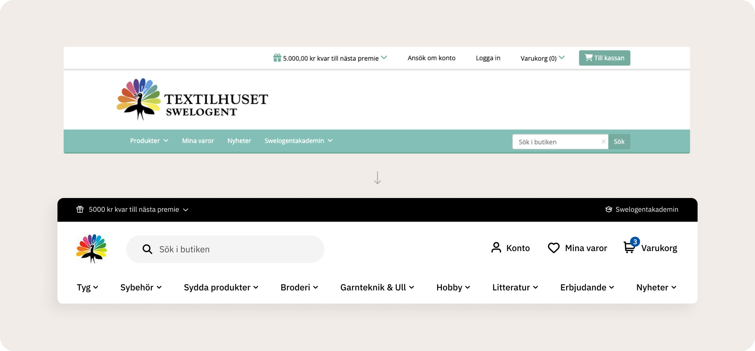The image size is (755, 351).
Task: Open the Tyg category dropdown
Action: (x=87, y=287)
